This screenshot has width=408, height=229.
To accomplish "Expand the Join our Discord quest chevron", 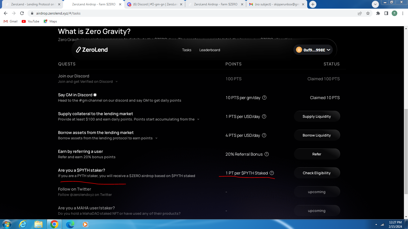I will point(117,82).
